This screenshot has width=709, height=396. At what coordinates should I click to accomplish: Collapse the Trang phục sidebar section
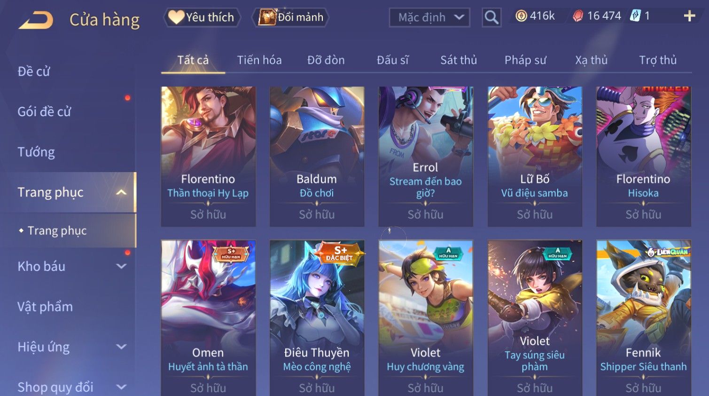pos(121,192)
